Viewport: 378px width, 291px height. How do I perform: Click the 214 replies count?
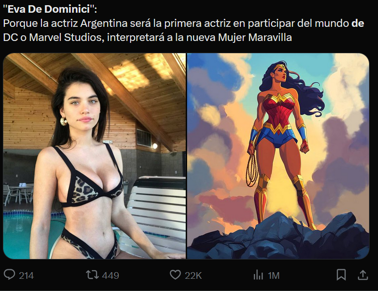coord(26,275)
